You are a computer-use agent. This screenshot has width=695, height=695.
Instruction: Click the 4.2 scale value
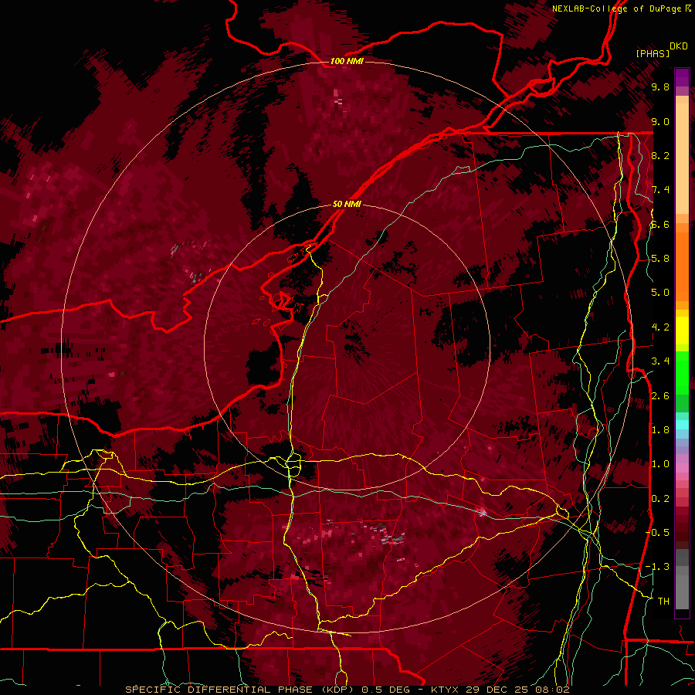coord(660,327)
